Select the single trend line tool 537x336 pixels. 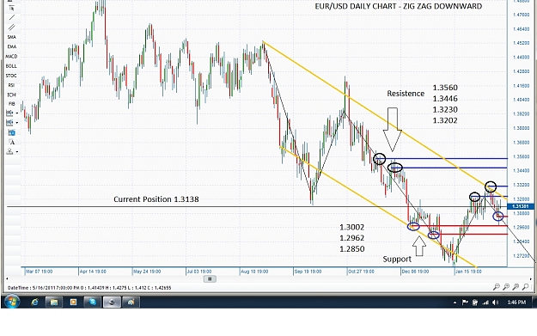(x=12, y=17)
